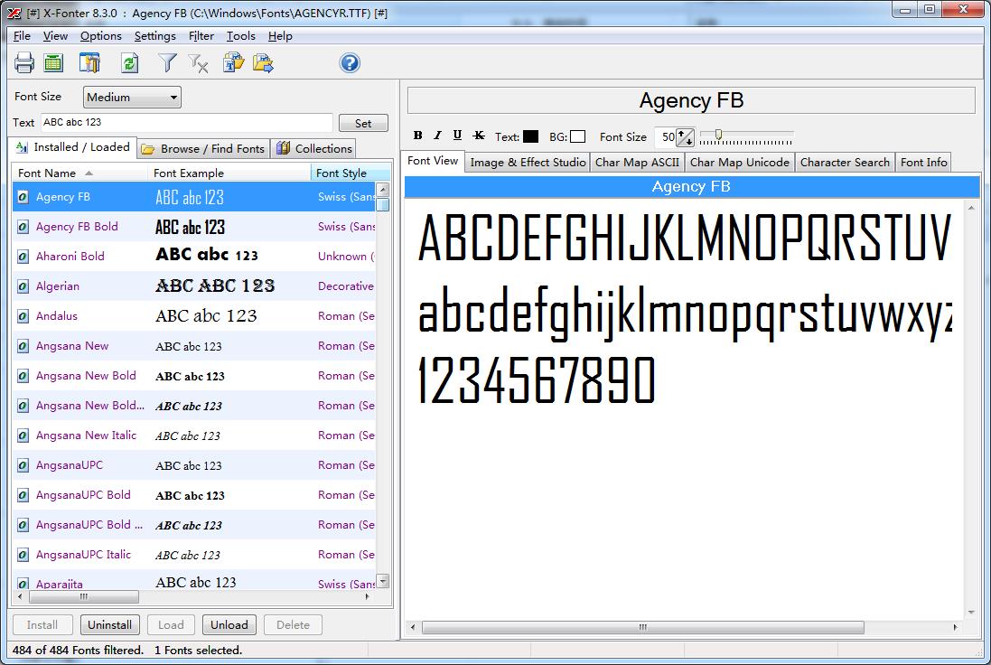
Task: Click the Set button
Action: 363,123
